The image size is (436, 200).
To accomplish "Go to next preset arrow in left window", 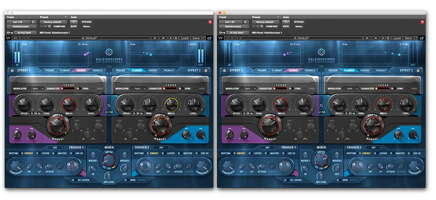I will pyautogui.click(x=163, y=38).
